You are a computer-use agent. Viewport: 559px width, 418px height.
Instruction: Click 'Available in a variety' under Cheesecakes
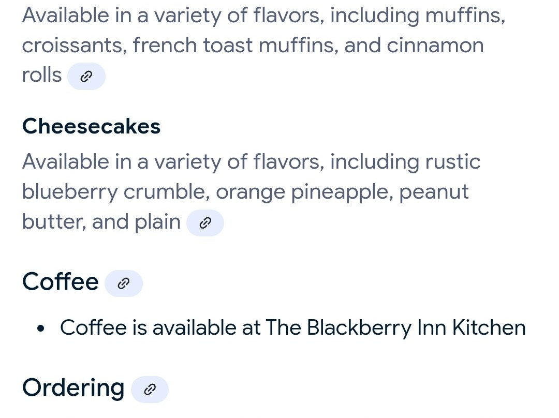pos(122,162)
